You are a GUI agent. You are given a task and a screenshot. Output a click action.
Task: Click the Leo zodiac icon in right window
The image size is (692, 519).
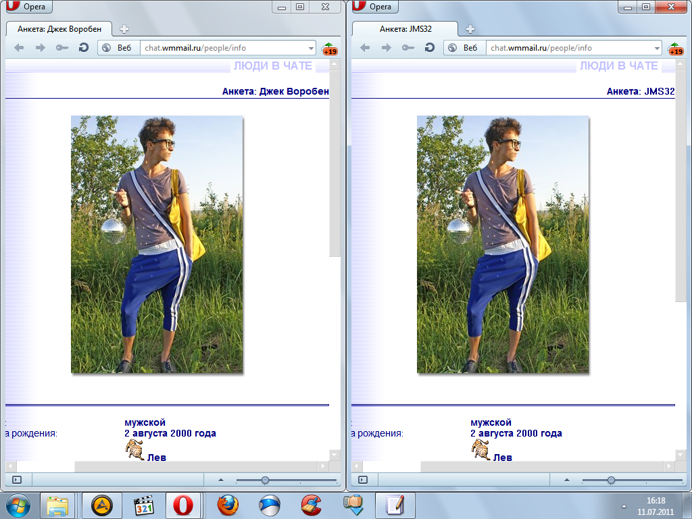tap(480, 450)
